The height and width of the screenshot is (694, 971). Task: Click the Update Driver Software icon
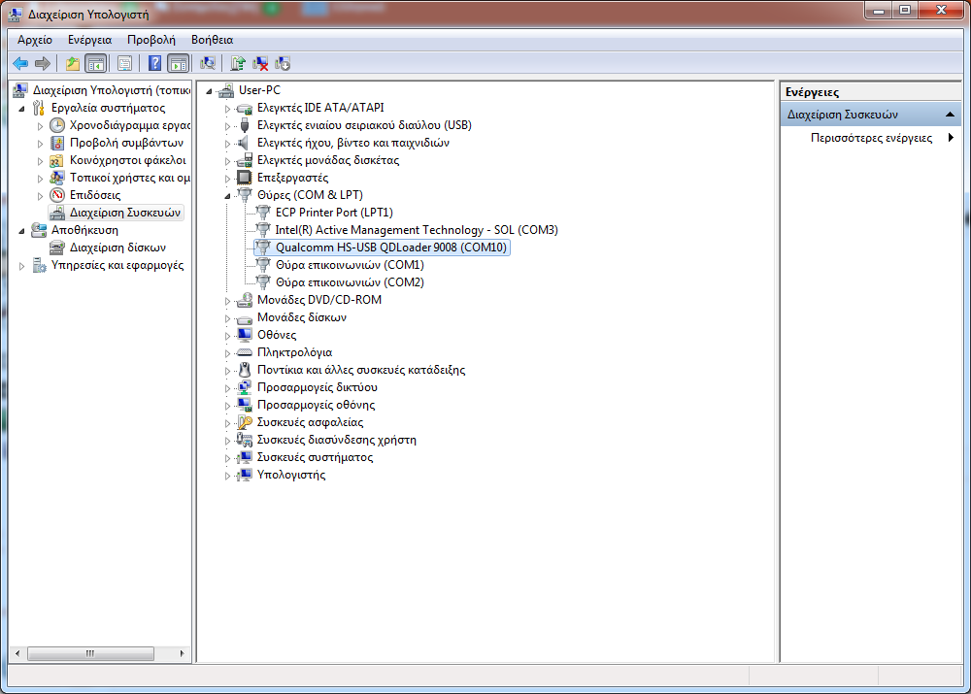click(x=237, y=63)
